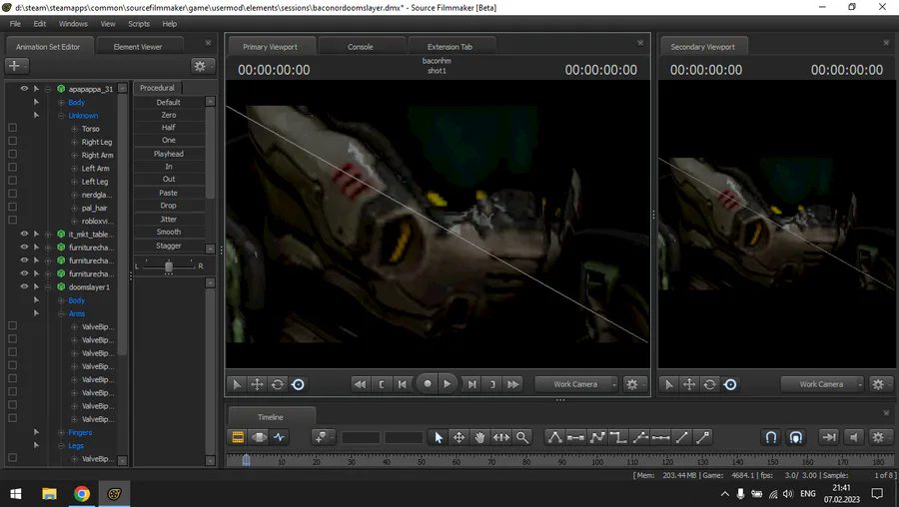Click the timeline mute speaker icon
Screen dimensions: 899x507
(x=854, y=438)
